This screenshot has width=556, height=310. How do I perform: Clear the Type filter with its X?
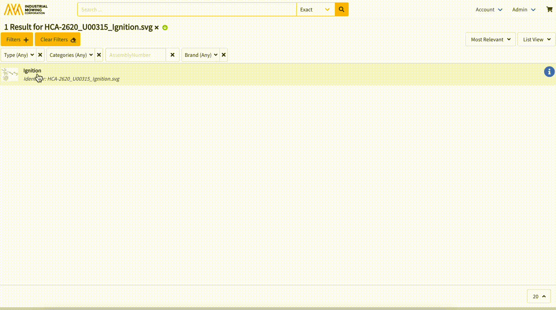(40, 55)
